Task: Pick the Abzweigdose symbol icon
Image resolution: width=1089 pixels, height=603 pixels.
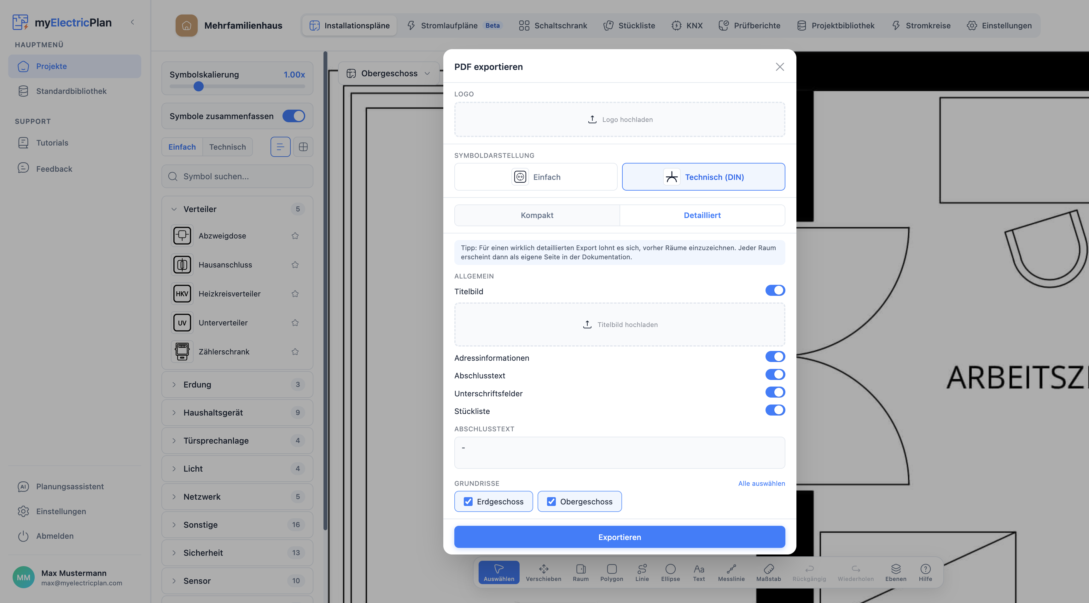Action: (182, 236)
